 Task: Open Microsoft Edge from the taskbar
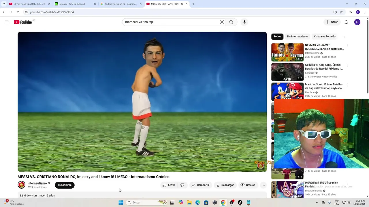coord(198,202)
